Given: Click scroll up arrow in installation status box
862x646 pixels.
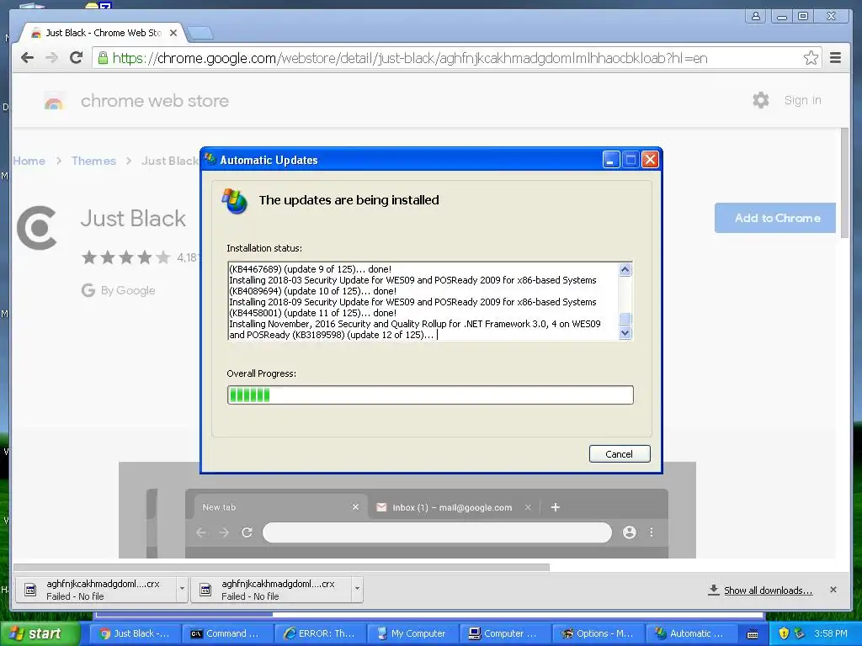Looking at the screenshot, I should point(625,269).
